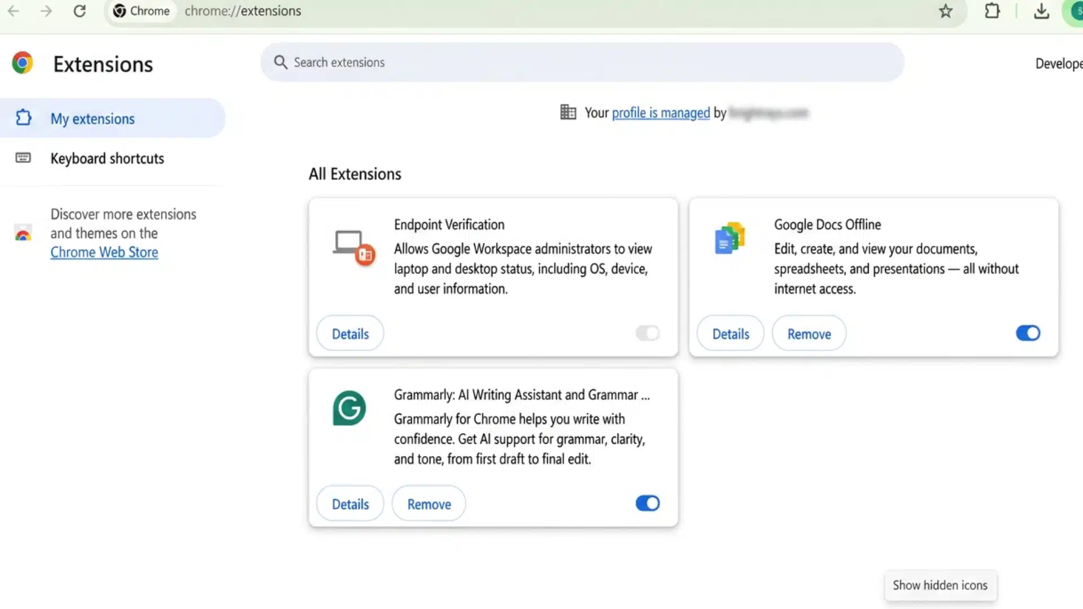The width and height of the screenshot is (1083, 609).
Task: Open the Extensions puzzle icon in toolbar
Action: (x=992, y=11)
